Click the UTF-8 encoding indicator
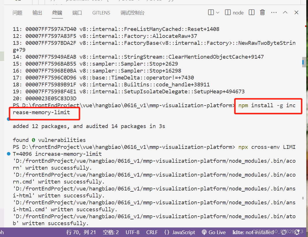 132,232
